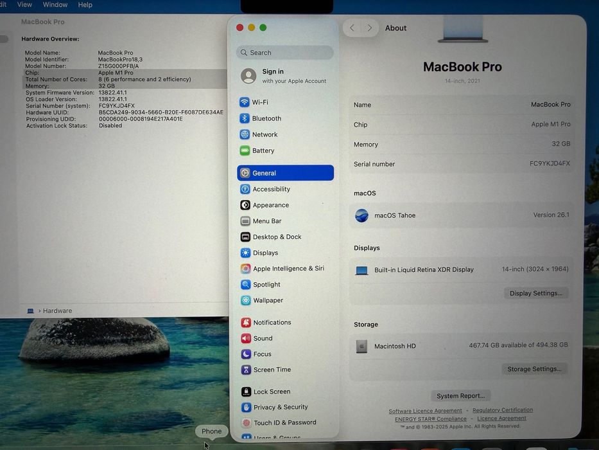Screen dimensions: 599x450
Task: Click Activation Lock Status Disabled value
Action: point(110,125)
